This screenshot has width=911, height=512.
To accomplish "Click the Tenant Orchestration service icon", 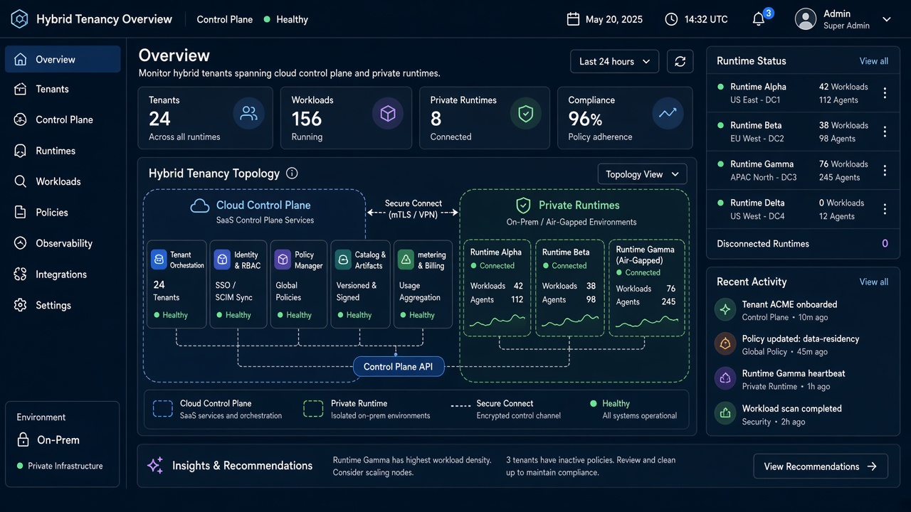I will [x=159, y=260].
